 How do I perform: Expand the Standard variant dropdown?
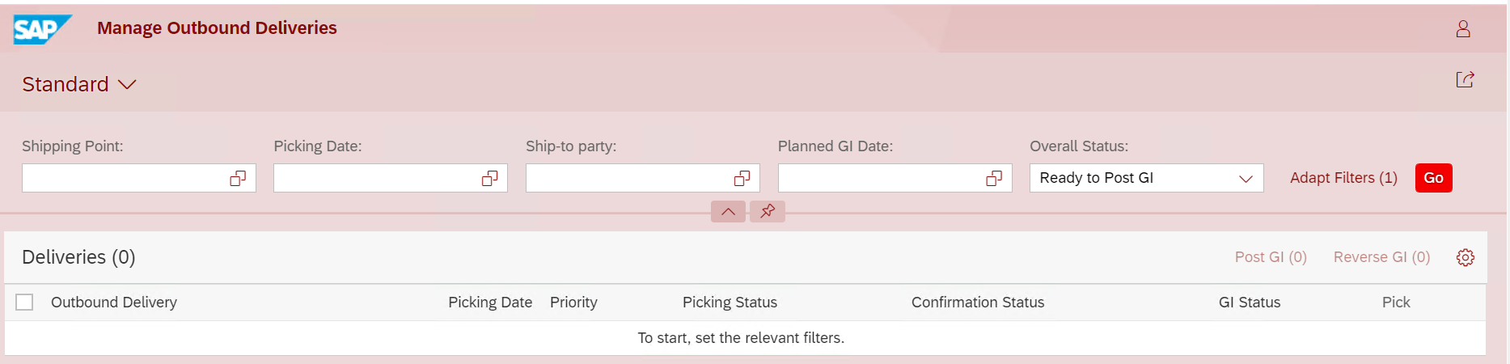(79, 84)
